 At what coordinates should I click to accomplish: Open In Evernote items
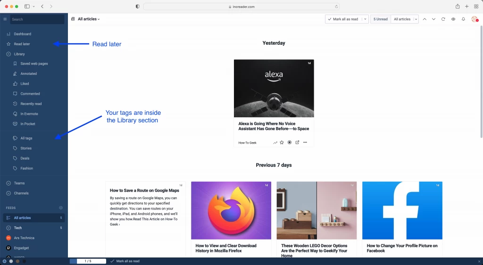[x=29, y=114]
